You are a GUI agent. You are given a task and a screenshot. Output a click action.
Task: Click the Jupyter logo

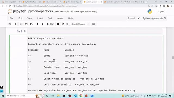click(x=17, y=11)
